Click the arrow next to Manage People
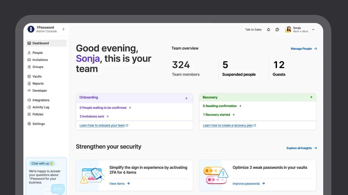This screenshot has width=348, height=195. point(316,49)
